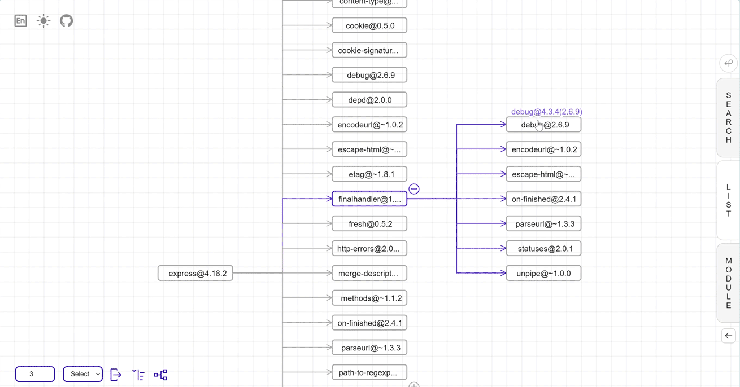Click the cookie@0.5.0 node

pyautogui.click(x=369, y=26)
